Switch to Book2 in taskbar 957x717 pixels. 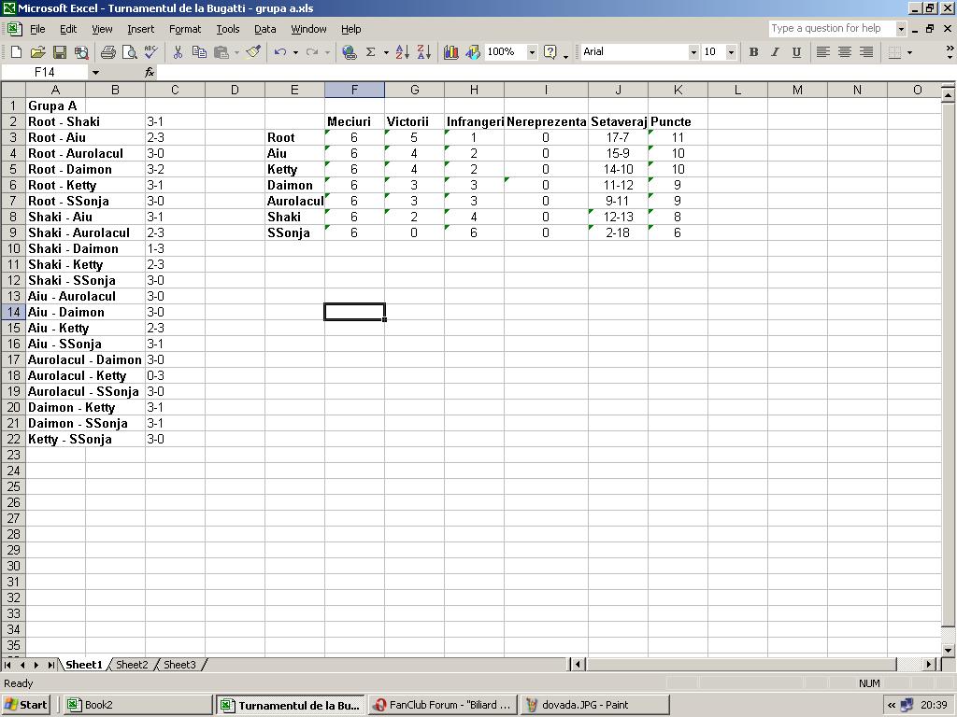pyautogui.click(x=138, y=705)
